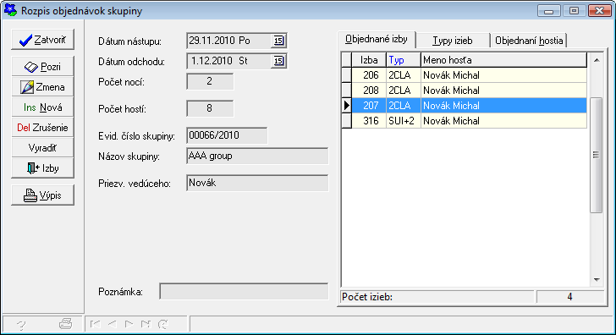Click the help question mark in status bar
This screenshot has width=616, height=335.
point(22,324)
